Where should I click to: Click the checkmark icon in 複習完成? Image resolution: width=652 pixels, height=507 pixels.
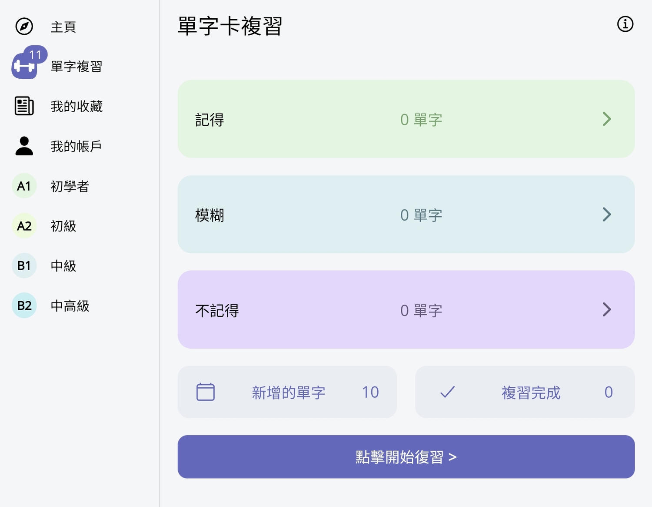(x=447, y=392)
